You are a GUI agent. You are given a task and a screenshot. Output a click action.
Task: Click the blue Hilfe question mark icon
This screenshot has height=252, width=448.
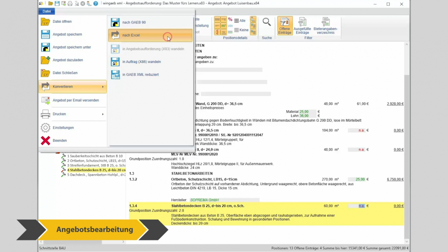[x=95, y=3]
